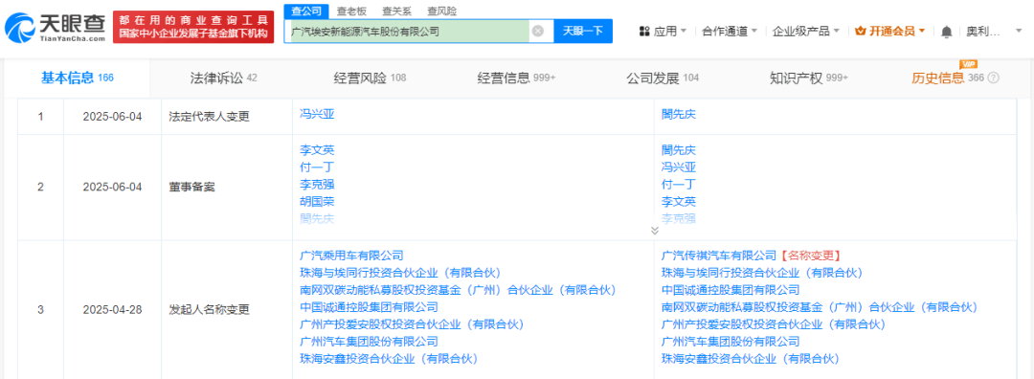The width and height of the screenshot is (1034, 379).
Task: Clear the search box with the X icon
Action: 538,31
